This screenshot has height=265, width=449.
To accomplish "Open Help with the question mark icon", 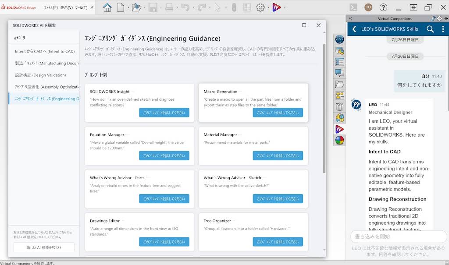I will [x=383, y=7].
